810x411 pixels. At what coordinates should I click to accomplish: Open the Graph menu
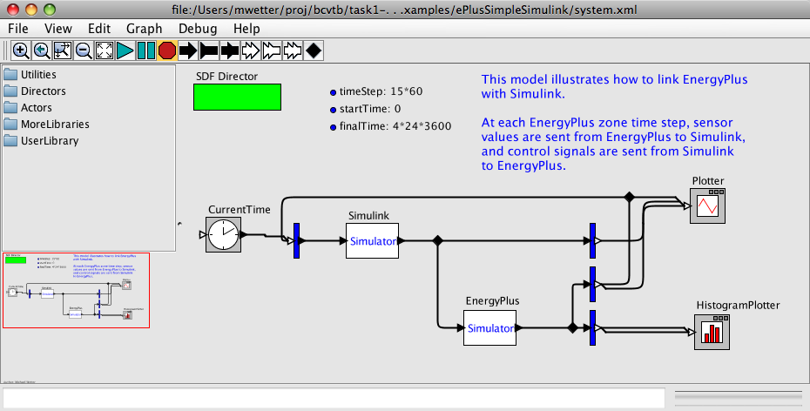(144, 28)
